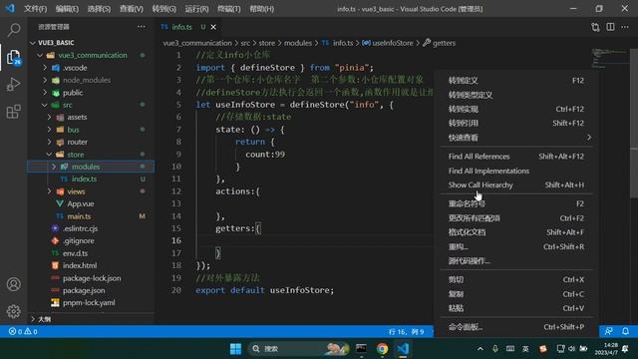Open the 帮助(H) menu
Image resolution: width=638 pixels, height=359 pixels.
(261, 9)
